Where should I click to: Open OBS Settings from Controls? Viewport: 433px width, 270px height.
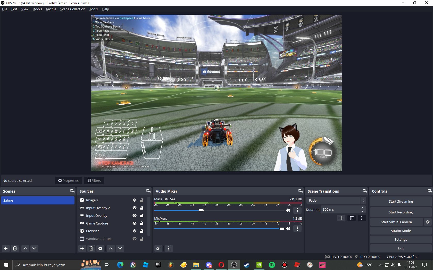(x=401, y=239)
